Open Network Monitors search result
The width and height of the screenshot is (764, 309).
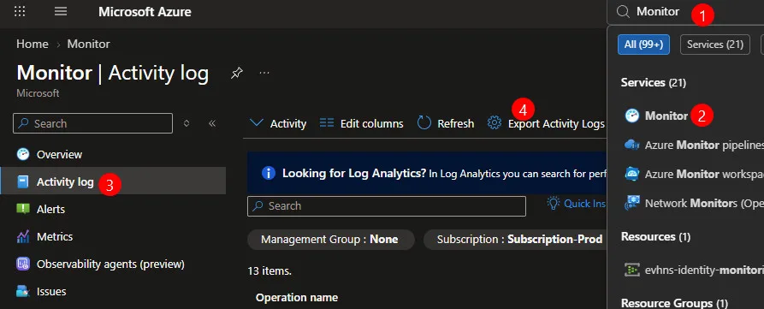[x=704, y=203]
